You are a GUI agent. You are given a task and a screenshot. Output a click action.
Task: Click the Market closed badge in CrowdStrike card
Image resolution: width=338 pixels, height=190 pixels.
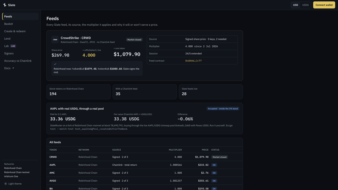[134, 40]
